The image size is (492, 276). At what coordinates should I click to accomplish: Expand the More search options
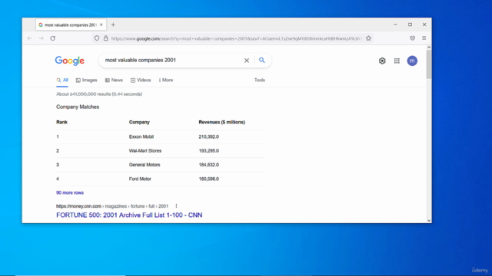tap(166, 80)
